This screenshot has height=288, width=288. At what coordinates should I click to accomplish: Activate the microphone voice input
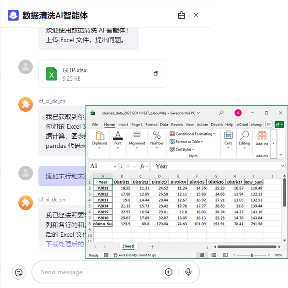pyautogui.click(x=188, y=272)
